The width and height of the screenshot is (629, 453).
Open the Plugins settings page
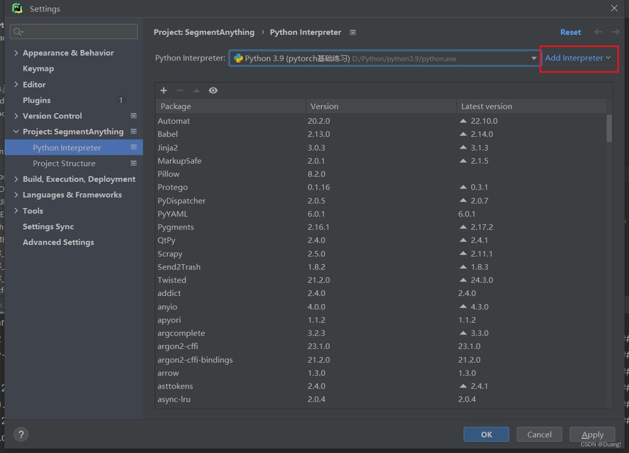tap(37, 100)
